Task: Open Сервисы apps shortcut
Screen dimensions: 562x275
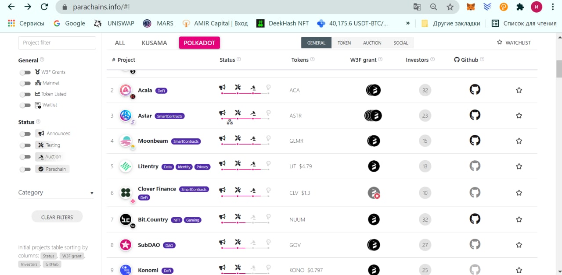Action: click(x=26, y=23)
